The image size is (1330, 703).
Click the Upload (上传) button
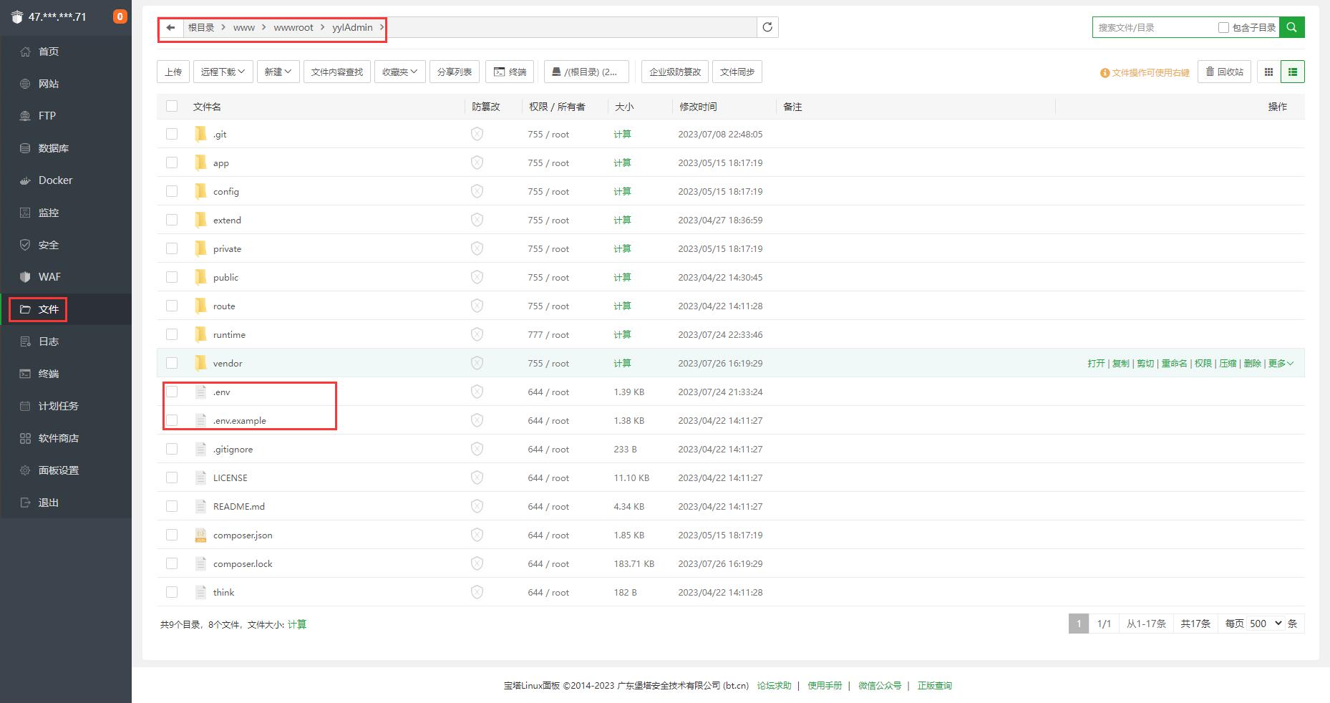[173, 72]
